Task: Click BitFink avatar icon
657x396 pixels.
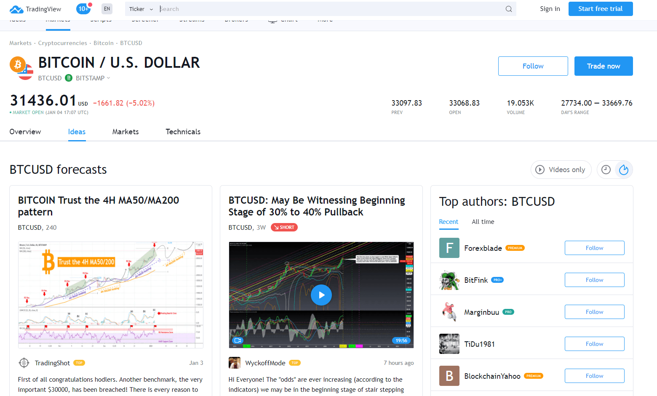Action: pos(449,280)
